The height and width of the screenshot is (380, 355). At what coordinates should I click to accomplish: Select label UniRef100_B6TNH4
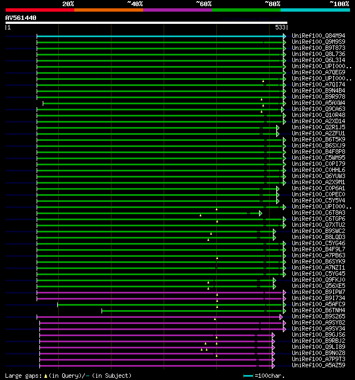click(318, 311)
